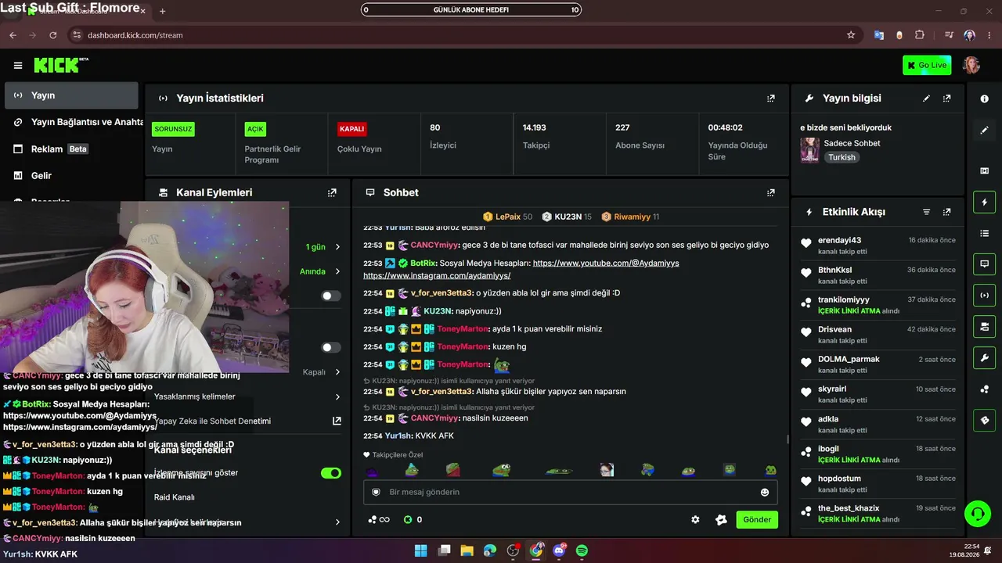
Task: Click the Raid Kanalı option
Action: pyautogui.click(x=174, y=497)
